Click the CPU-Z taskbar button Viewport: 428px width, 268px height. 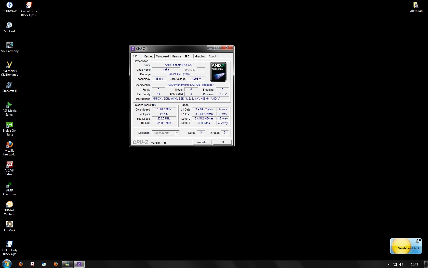[79, 264]
